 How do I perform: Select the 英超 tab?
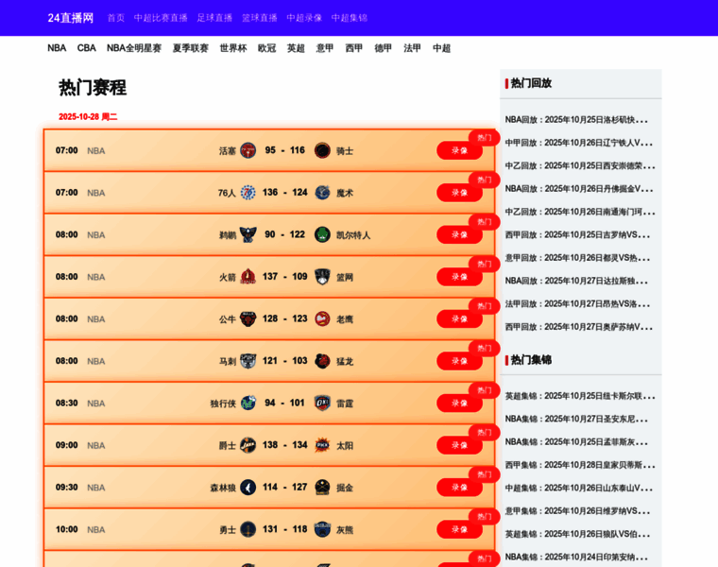(x=296, y=48)
